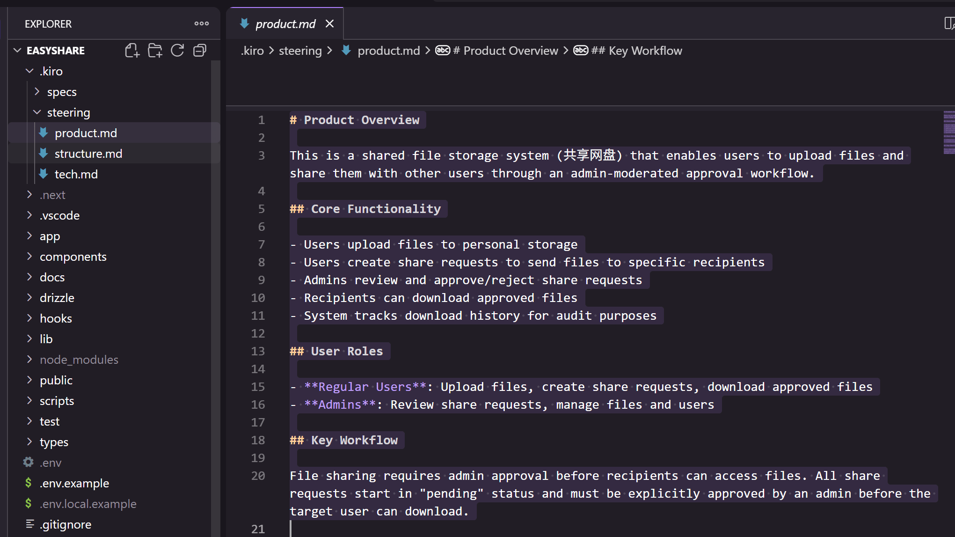Open the .gitignore file
This screenshot has height=537, width=955.
pyautogui.click(x=65, y=524)
